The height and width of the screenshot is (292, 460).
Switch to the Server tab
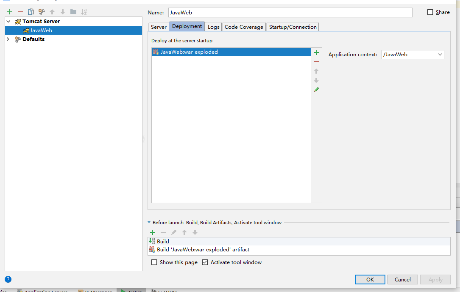click(x=159, y=27)
